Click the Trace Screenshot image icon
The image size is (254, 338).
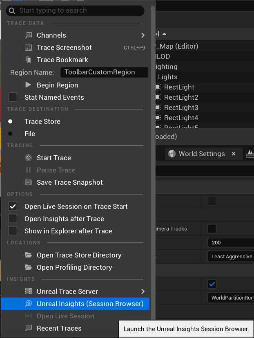[29, 47]
